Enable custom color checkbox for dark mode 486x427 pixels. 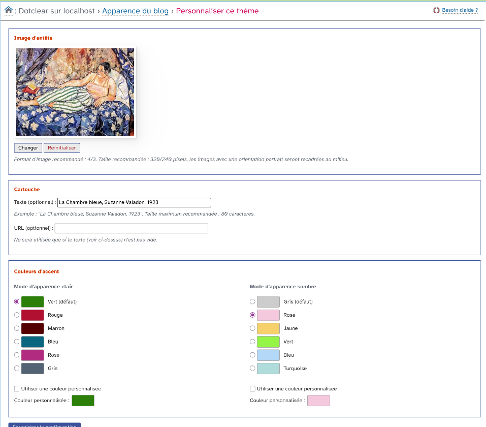[252, 389]
